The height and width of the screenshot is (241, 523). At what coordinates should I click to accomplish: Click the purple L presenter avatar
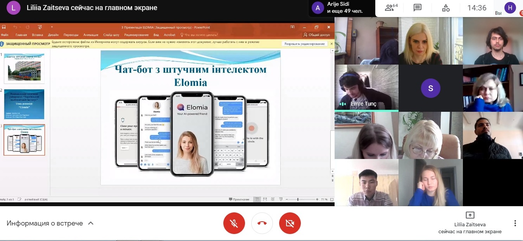coord(14,8)
